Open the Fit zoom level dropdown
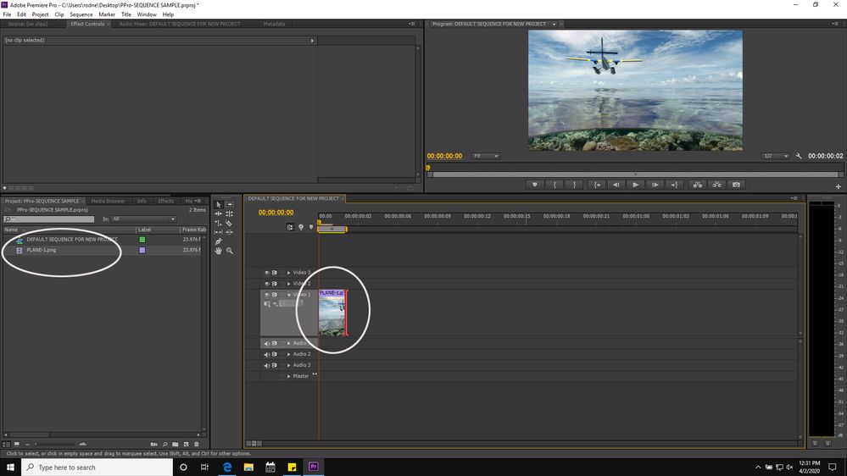Viewport: 847px width, 476px height. coord(486,156)
